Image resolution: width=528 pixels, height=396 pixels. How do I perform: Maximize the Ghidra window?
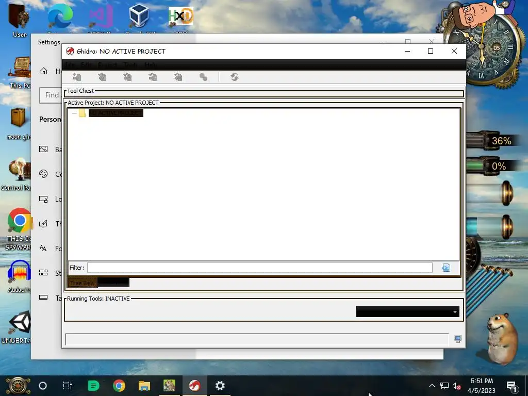click(x=431, y=51)
